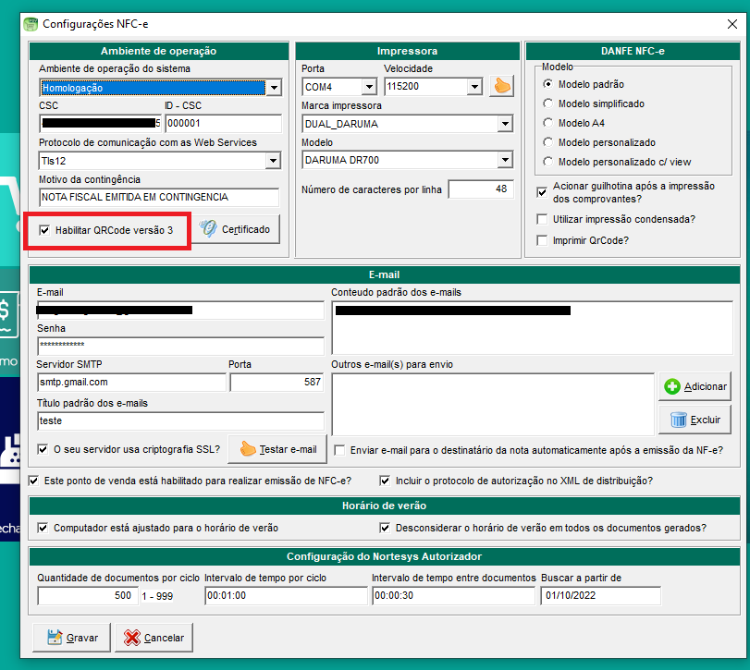Click the hand icon beside Velocidade
The width and height of the screenshot is (750, 670).
pos(501,87)
